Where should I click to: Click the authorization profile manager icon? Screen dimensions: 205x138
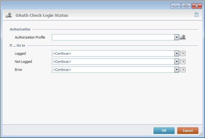point(183,37)
